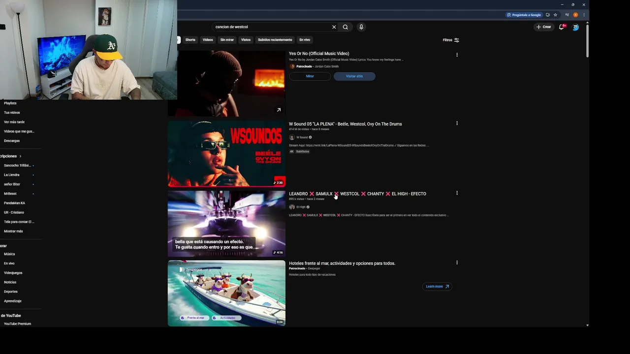Viewport: 630px width, 354px height.
Task: Click the Mirar button
Action: pos(310,76)
